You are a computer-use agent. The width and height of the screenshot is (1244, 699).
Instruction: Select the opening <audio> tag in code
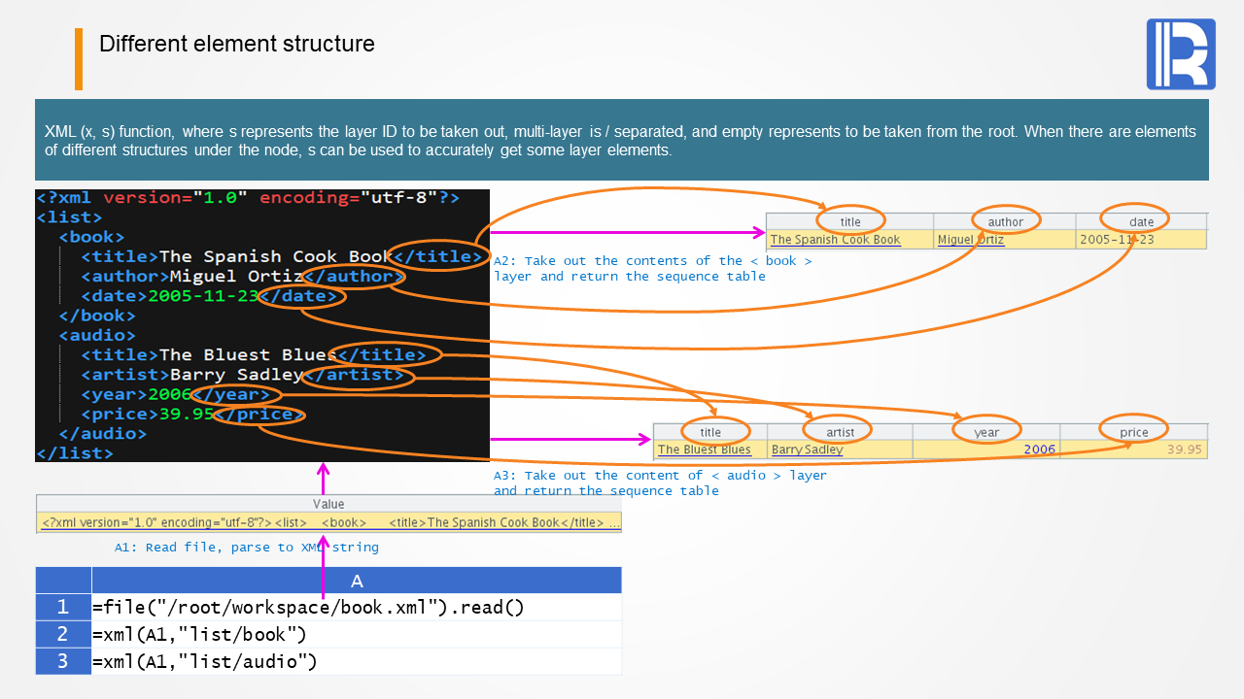(97, 336)
